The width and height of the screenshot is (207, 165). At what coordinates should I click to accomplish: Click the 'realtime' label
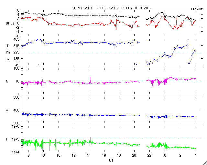pyautogui.click(x=197, y=9)
